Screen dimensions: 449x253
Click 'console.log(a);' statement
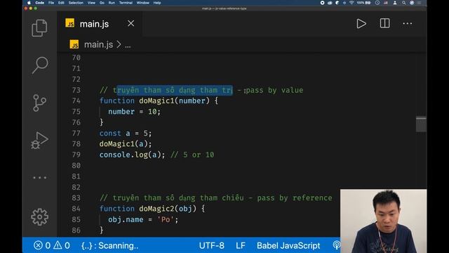point(133,155)
